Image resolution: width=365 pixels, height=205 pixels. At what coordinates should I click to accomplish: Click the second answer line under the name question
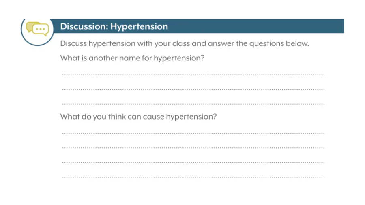(x=193, y=89)
